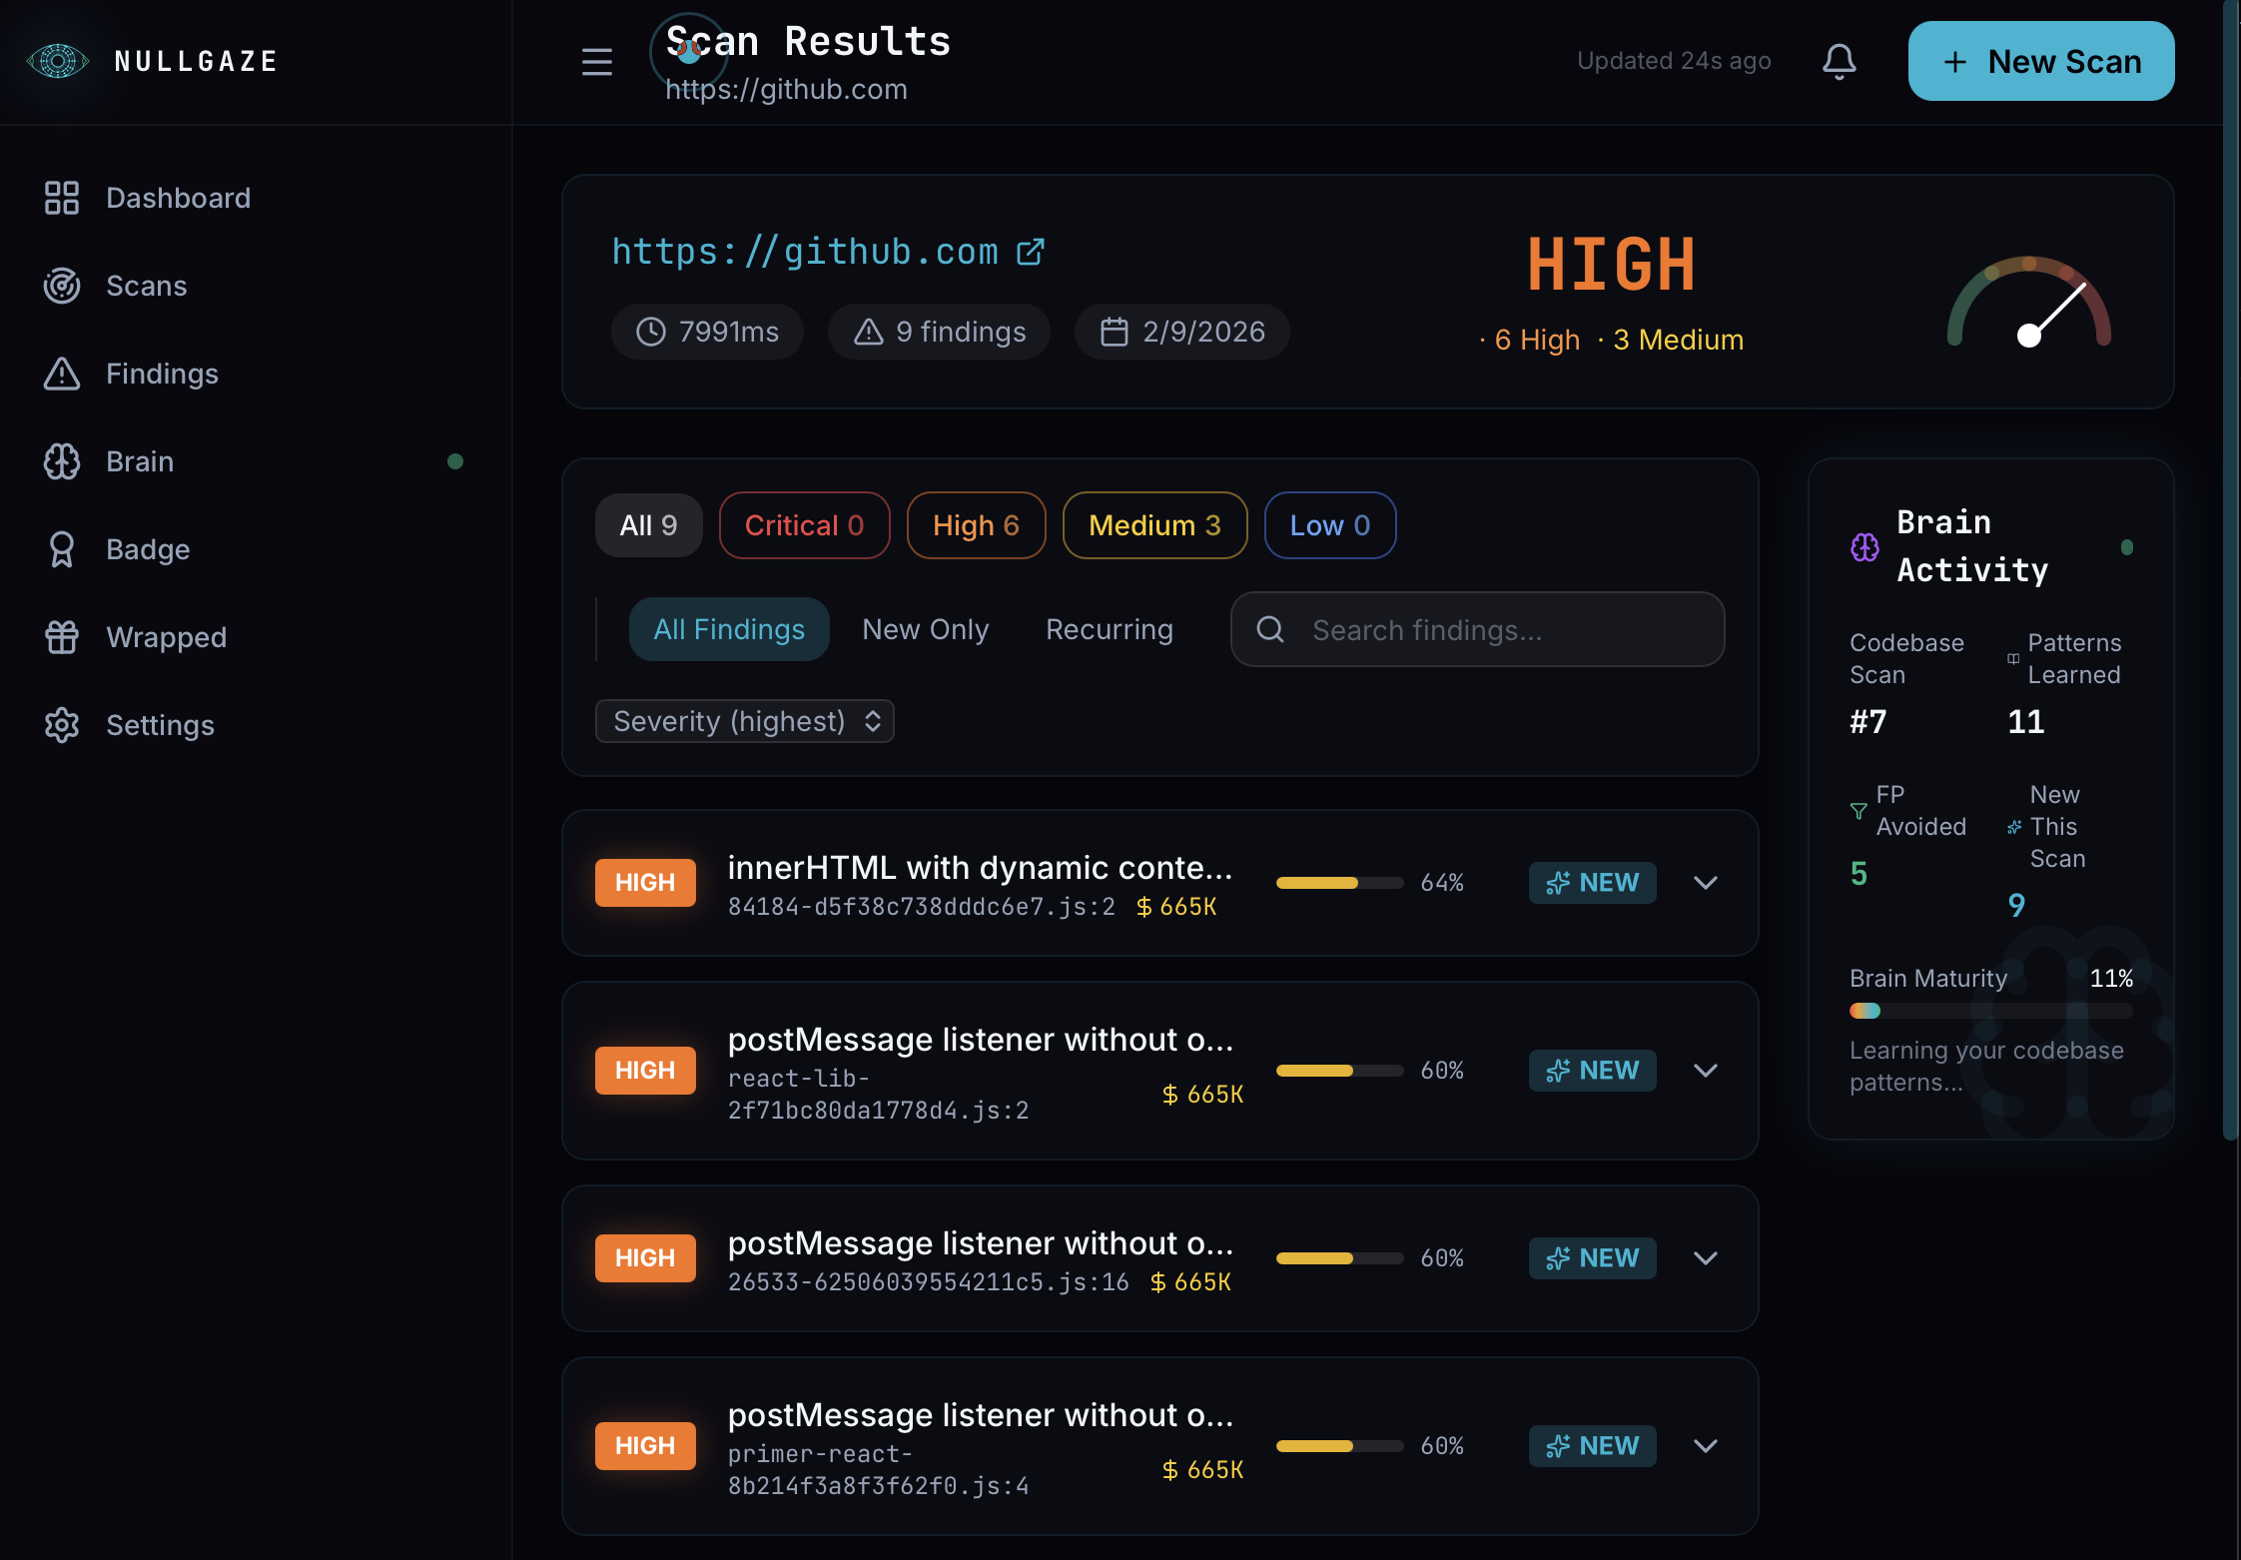Image resolution: width=2241 pixels, height=1560 pixels.
Task: Open the Severity (highest) sort dropdown
Action: tap(743, 720)
